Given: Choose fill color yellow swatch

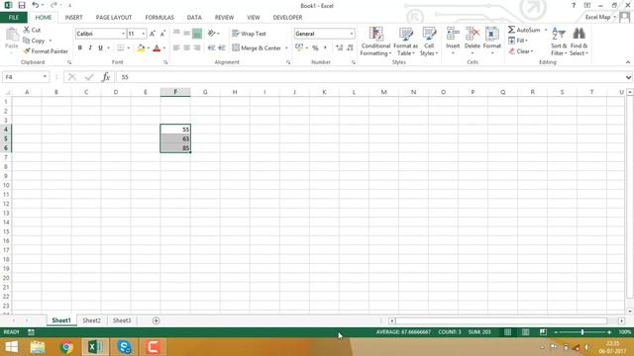Looking at the screenshot, I should [x=141, y=48].
